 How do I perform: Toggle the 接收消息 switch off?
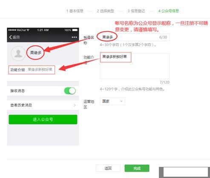coord(70,91)
